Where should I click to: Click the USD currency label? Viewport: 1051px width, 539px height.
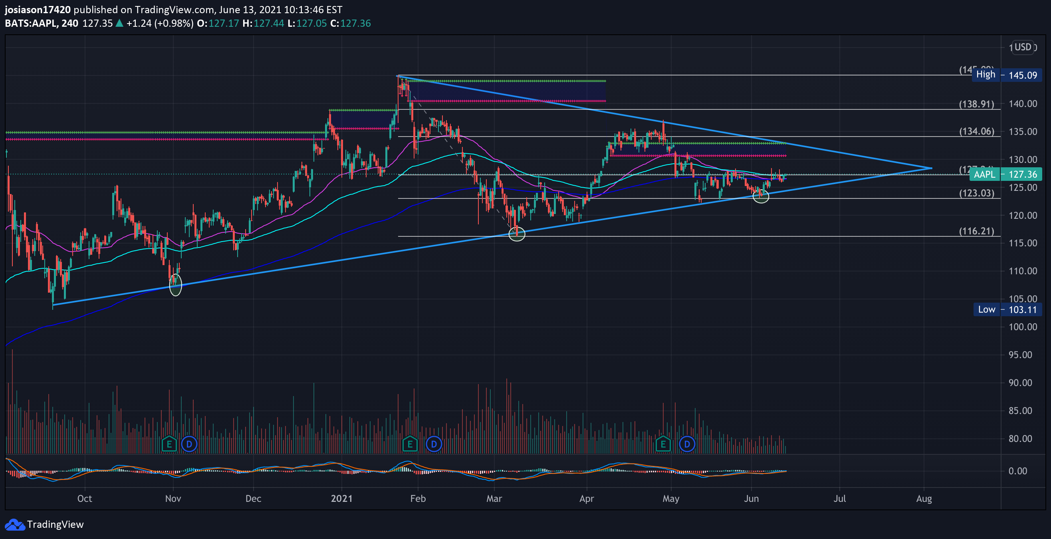coord(1023,48)
